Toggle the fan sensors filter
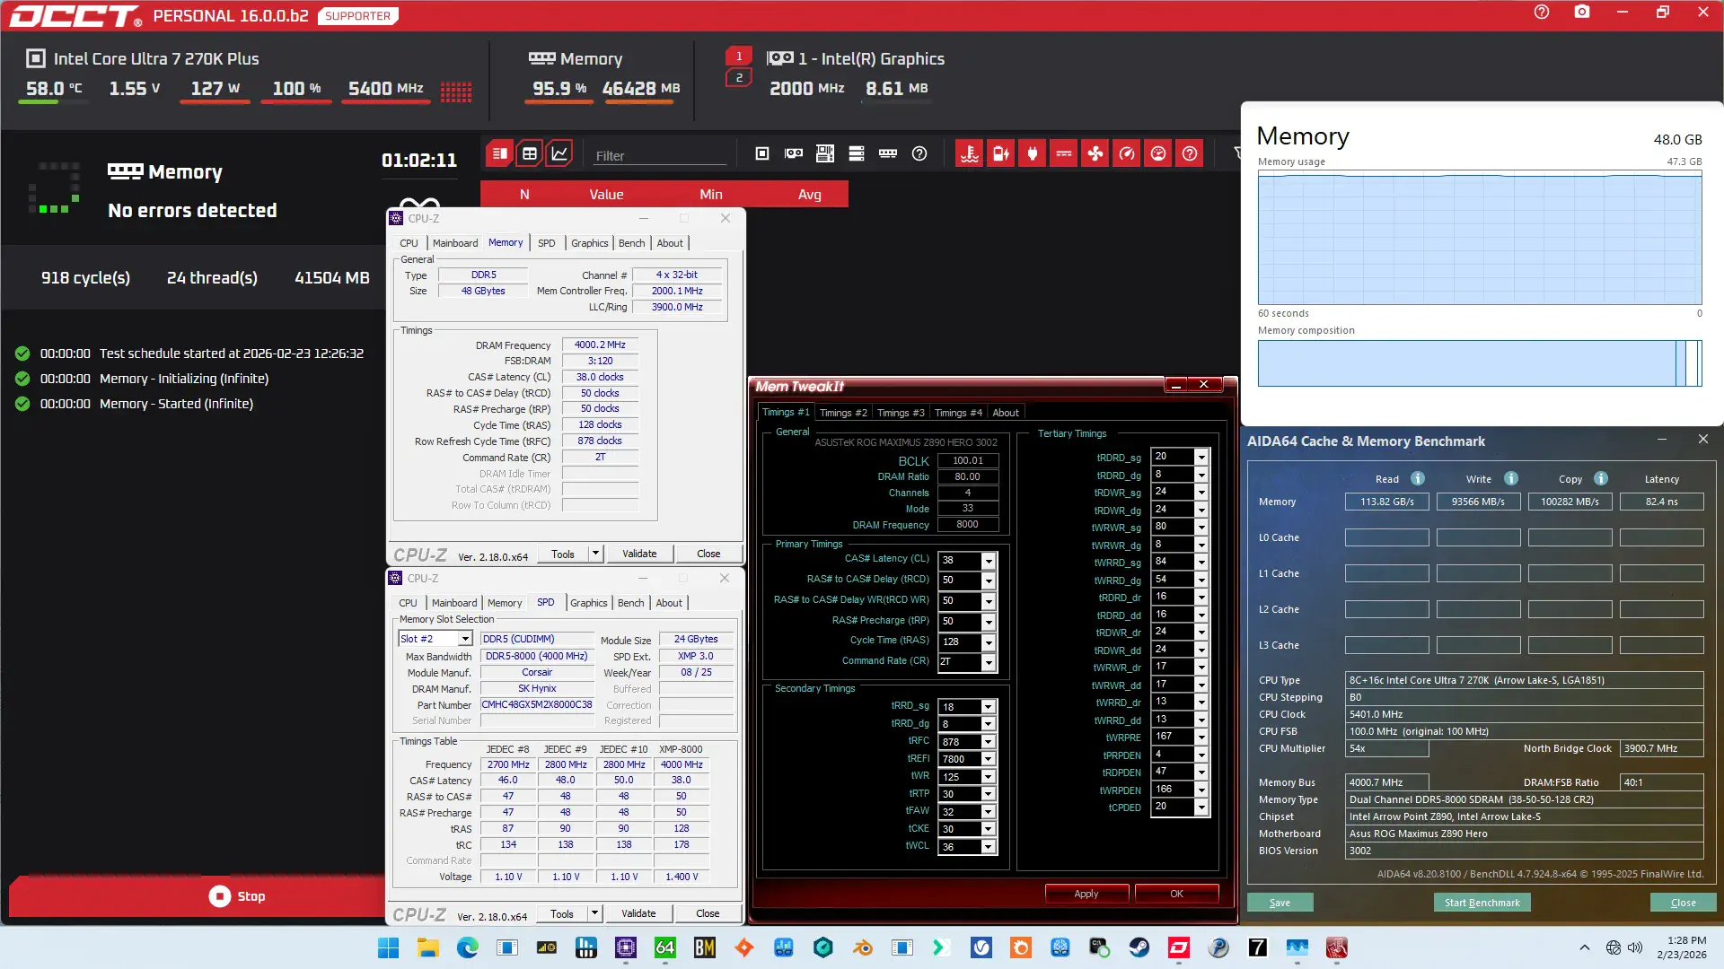Image resolution: width=1724 pixels, height=969 pixels. pos(1095,153)
